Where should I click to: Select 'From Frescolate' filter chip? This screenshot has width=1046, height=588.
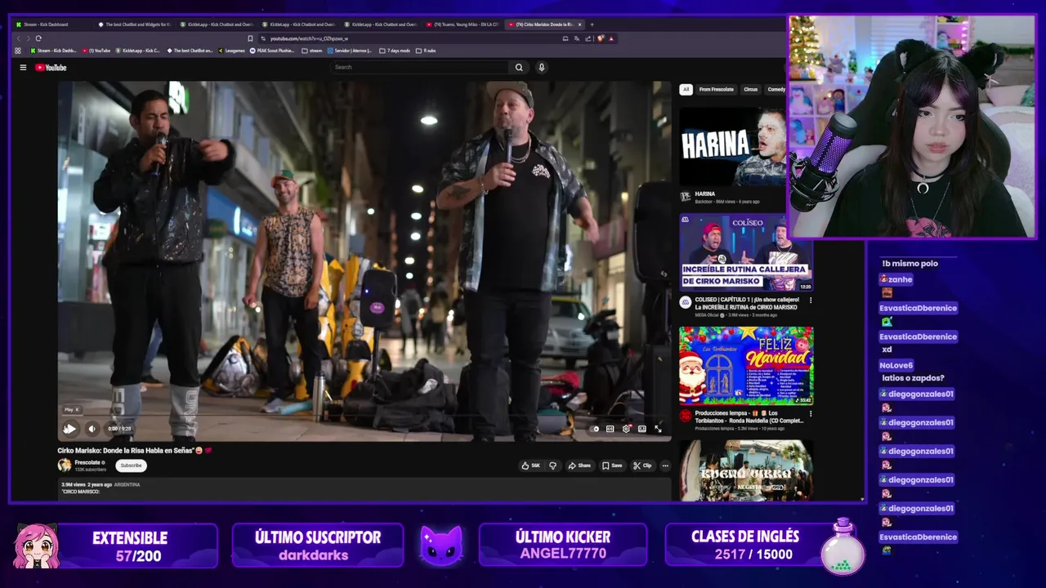coord(716,89)
